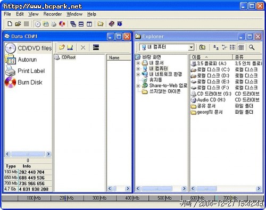Open the 내 컴퓨터 location dropdown
Viewport: 266px width, 210px height.
pos(191,47)
